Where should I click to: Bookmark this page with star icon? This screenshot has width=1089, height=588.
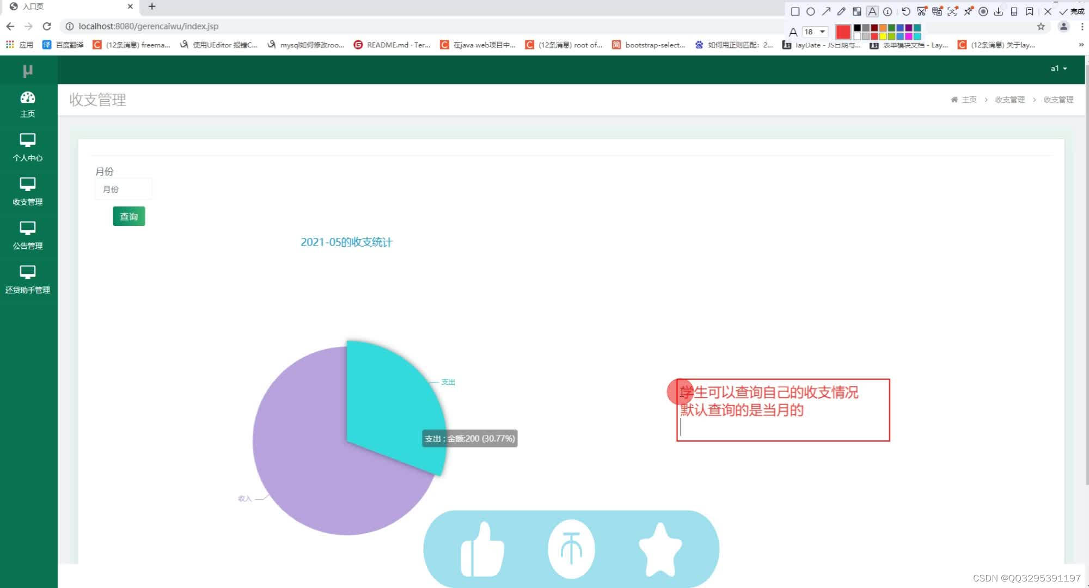1041,26
